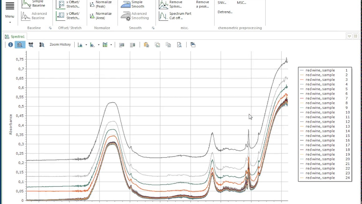The width and height of the screenshot is (362, 204).
Task: Open the x-axis settings dropdown arrow
Action: click(x=86, y=45)
